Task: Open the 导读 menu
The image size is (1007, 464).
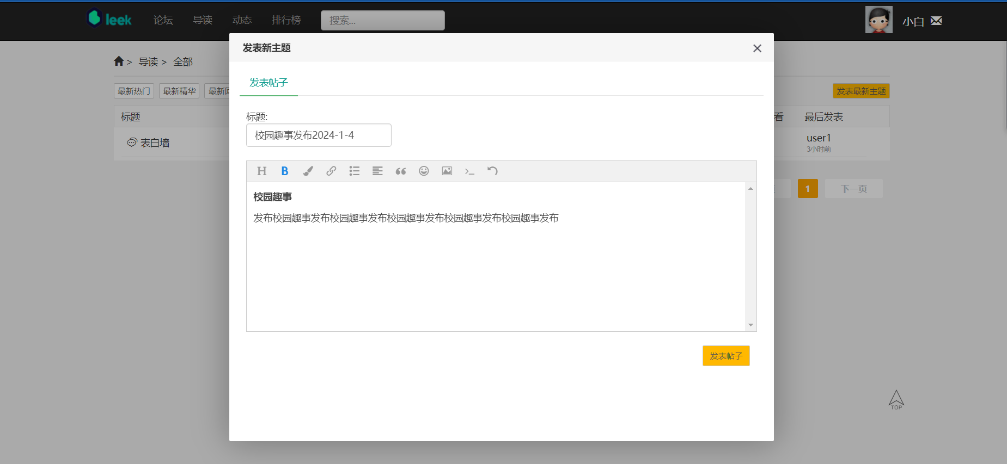Action: (x=203, y=20)
